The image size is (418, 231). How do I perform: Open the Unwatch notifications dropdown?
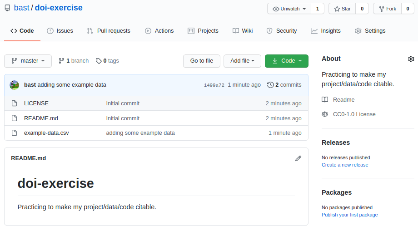(x=289, y=9)
